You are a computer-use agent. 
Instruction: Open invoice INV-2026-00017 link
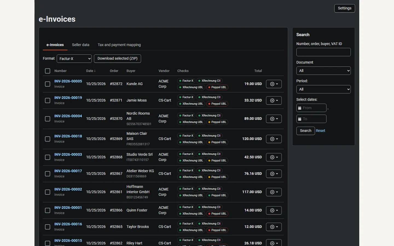tap(68, 171)
